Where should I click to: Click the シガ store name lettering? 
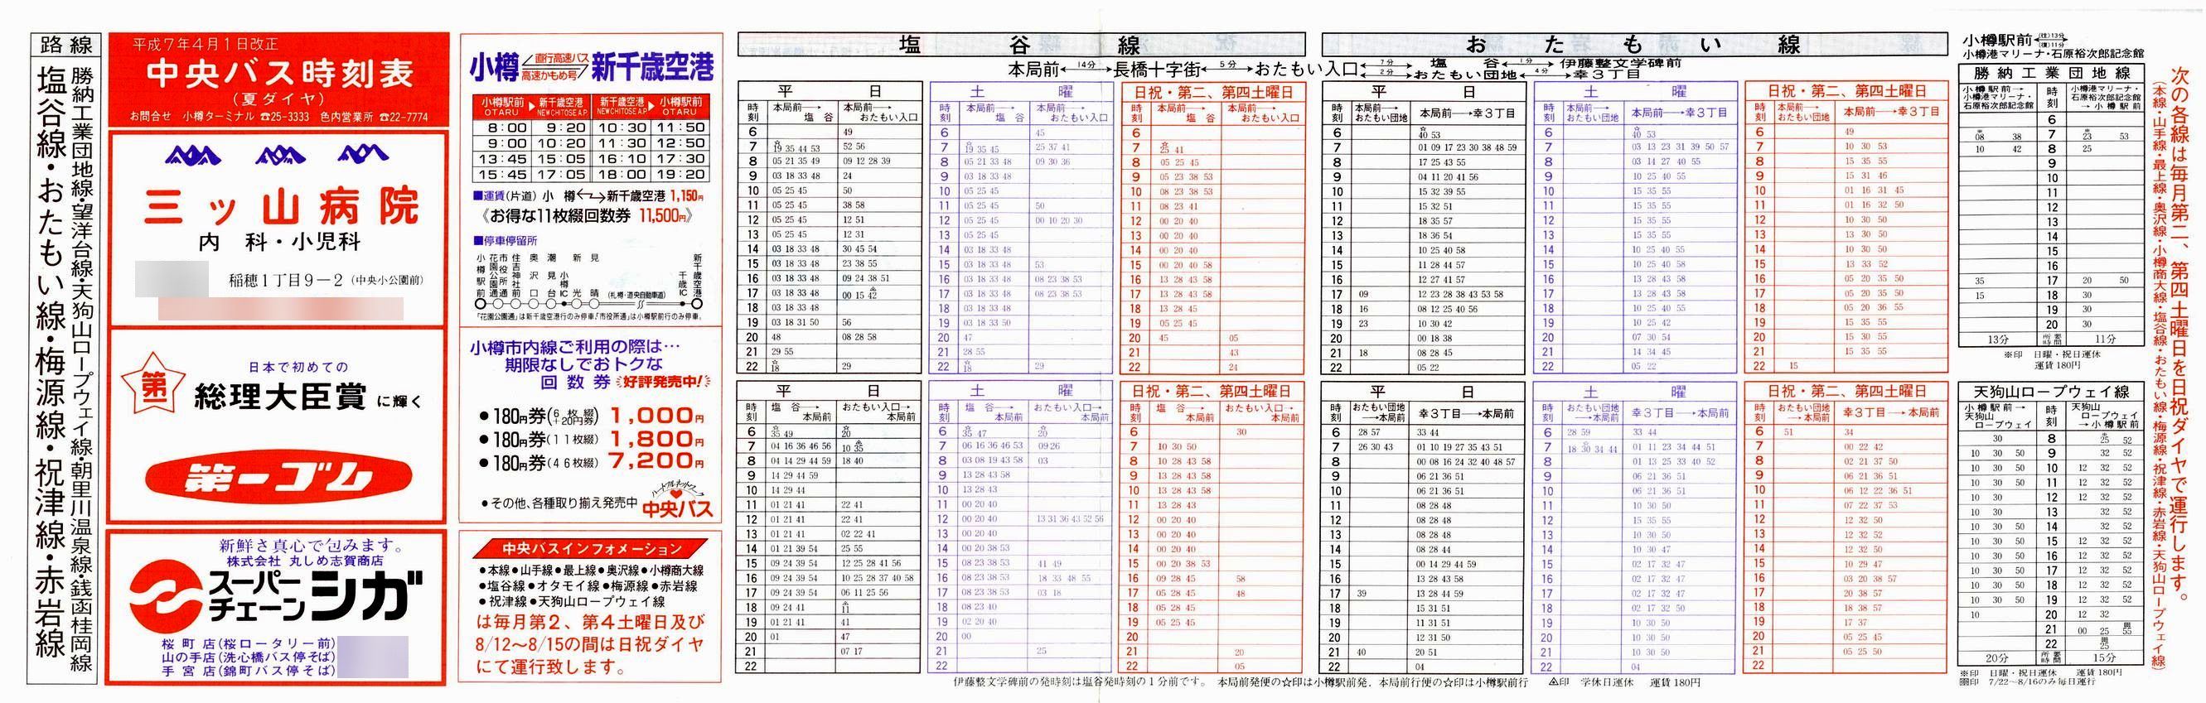click(x=366, y=597)
